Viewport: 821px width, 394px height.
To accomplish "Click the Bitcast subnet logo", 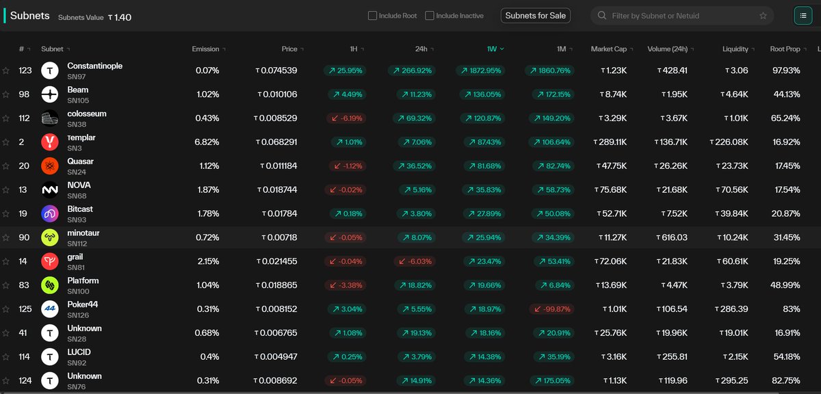I will tap(50, 214).
